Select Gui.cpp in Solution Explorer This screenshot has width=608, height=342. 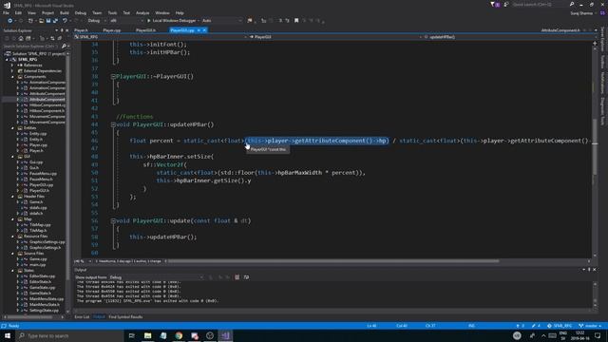(36, 162)
